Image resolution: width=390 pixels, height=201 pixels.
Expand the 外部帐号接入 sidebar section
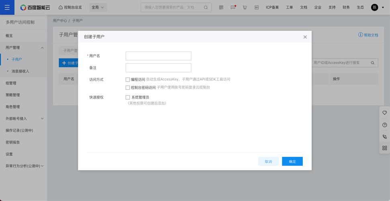click(x=43, y=119)
